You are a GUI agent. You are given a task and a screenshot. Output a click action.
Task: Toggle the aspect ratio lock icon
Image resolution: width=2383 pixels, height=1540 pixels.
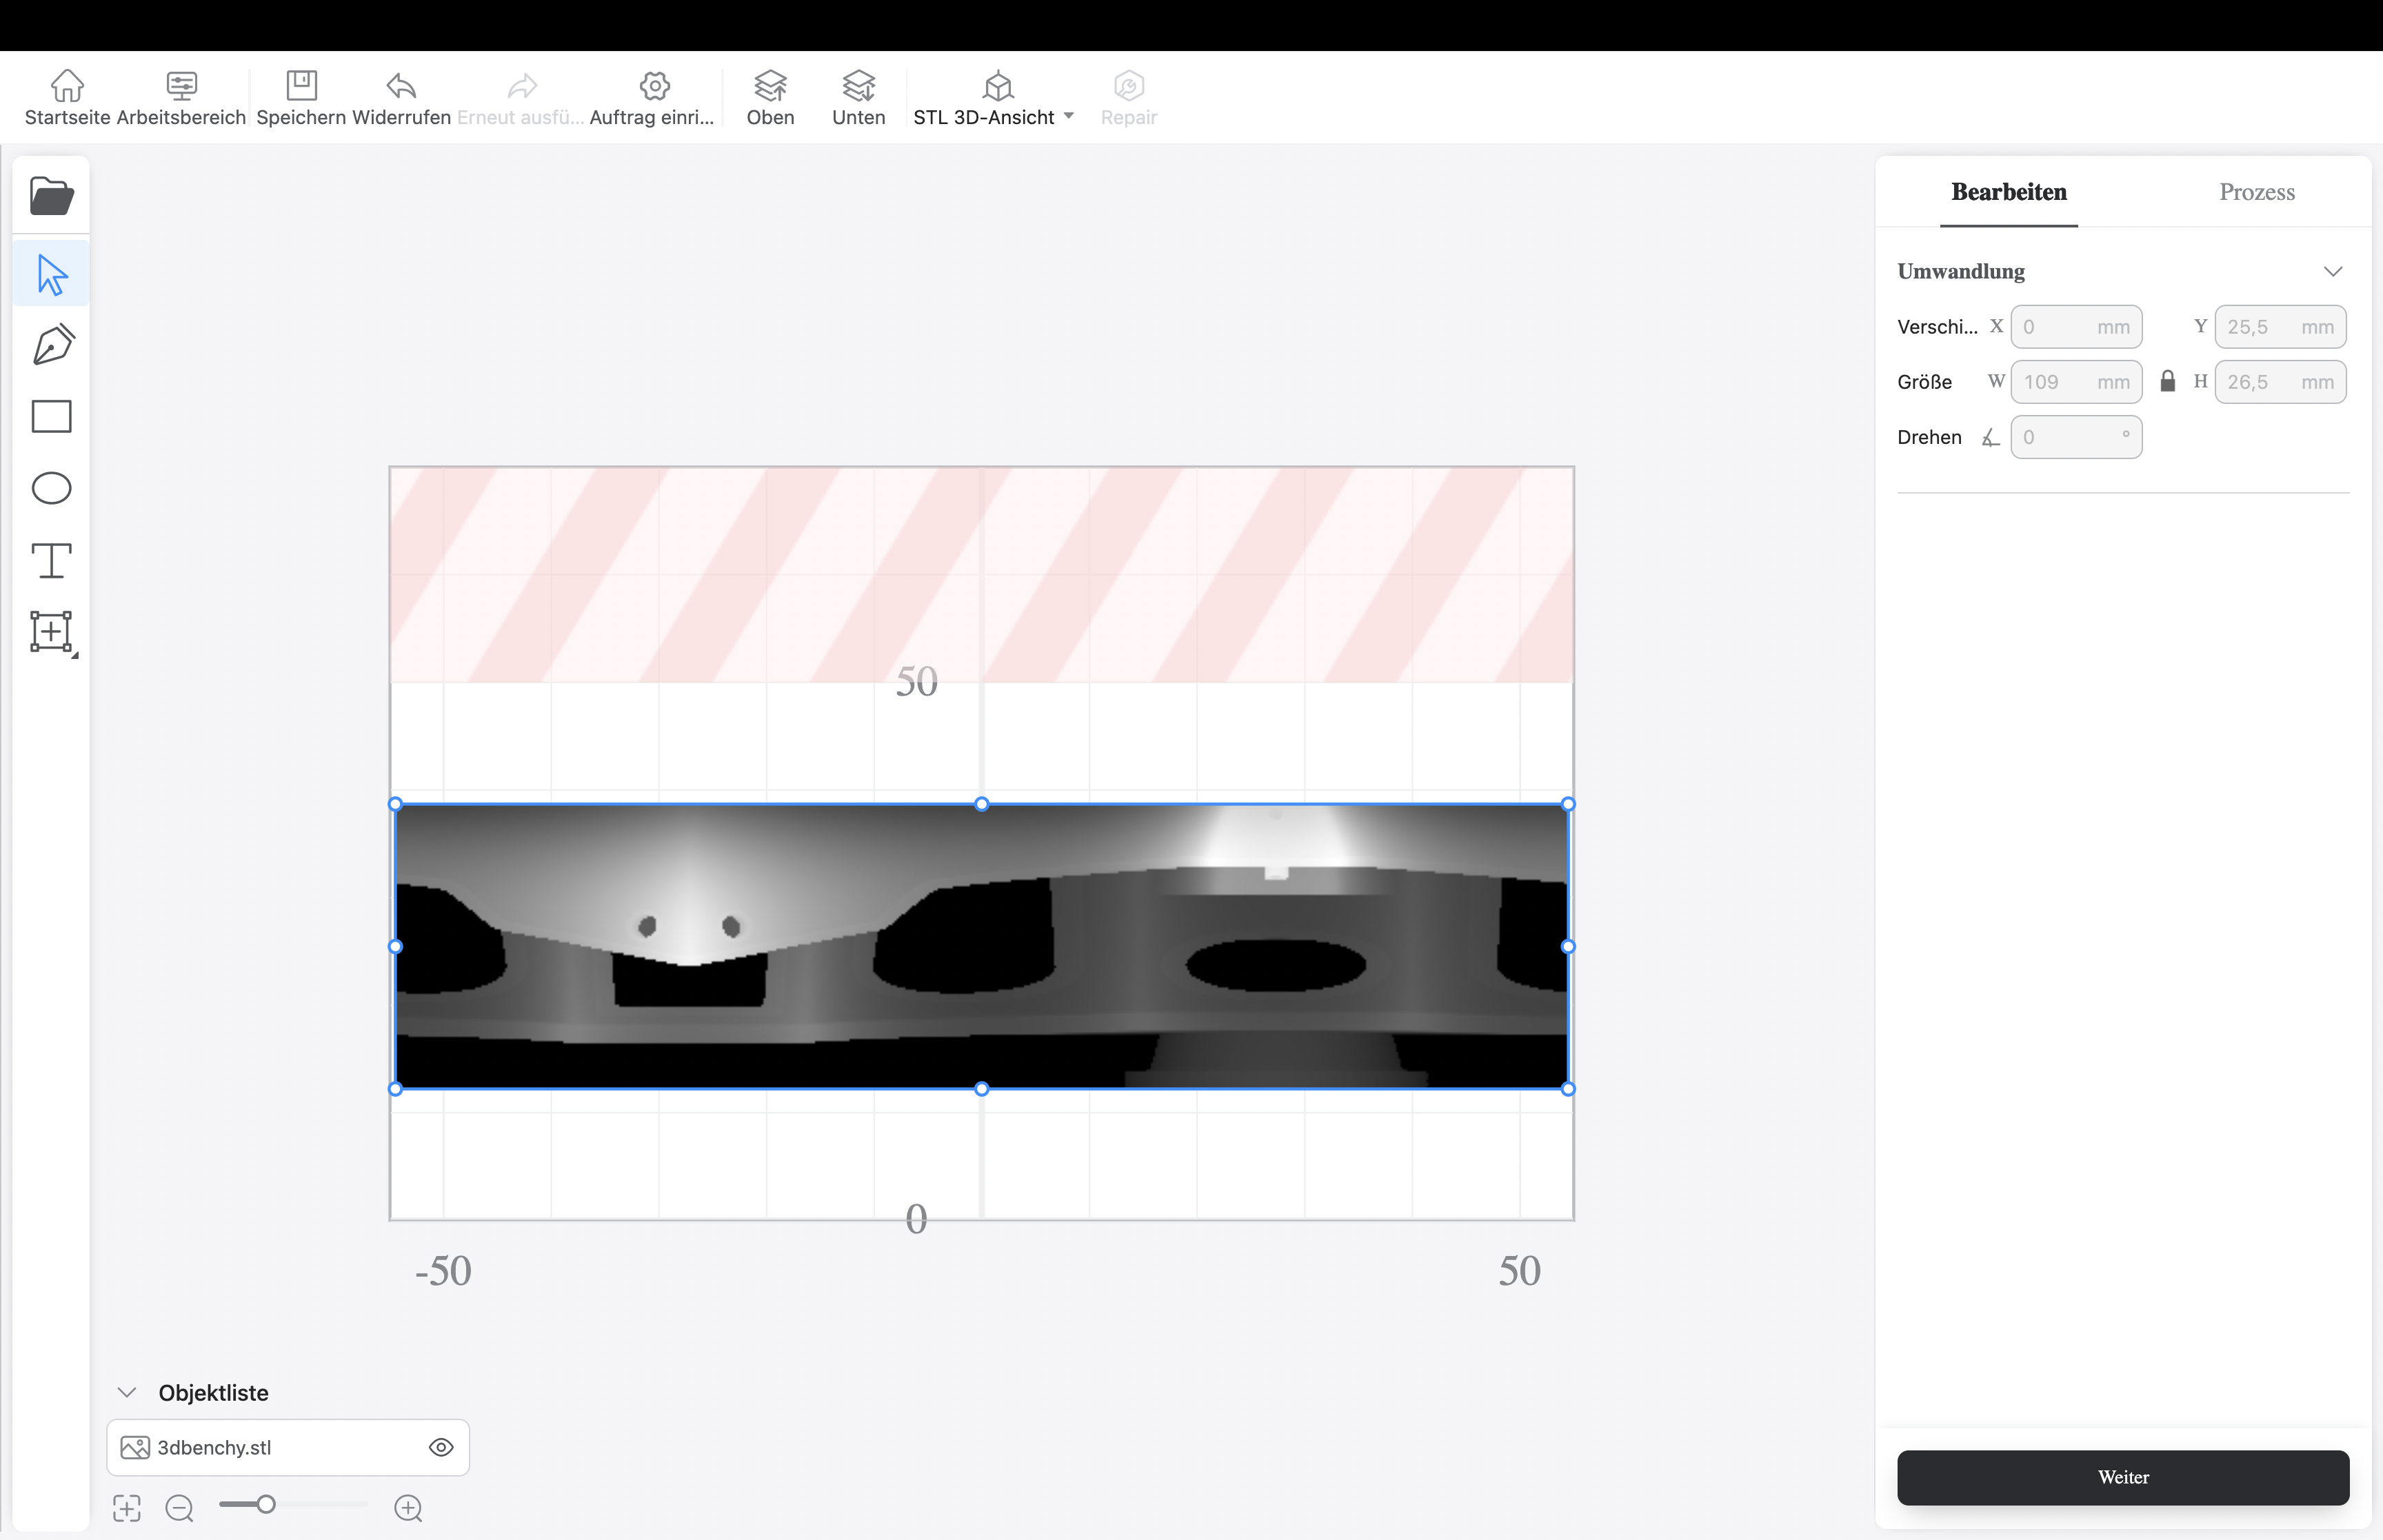click(x=2167, y=381)
